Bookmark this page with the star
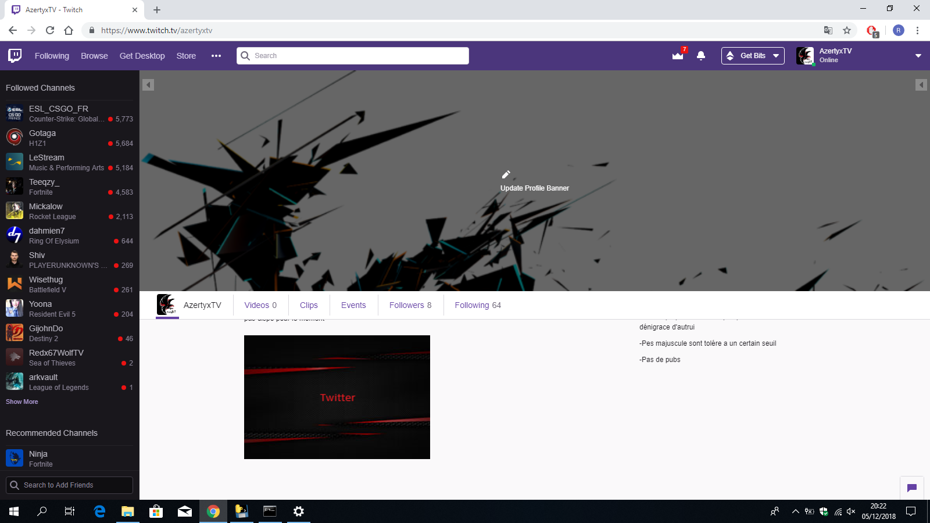This screenshot has width=930, height=523. click(x=847, y=30)
